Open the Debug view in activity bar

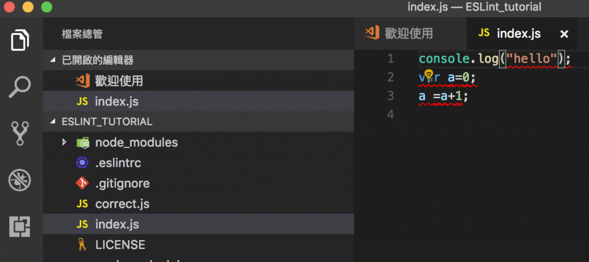[20, 181]
